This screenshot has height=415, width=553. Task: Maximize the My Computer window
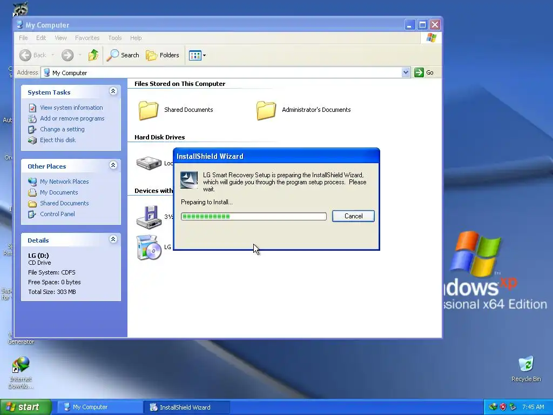[422, 25]
